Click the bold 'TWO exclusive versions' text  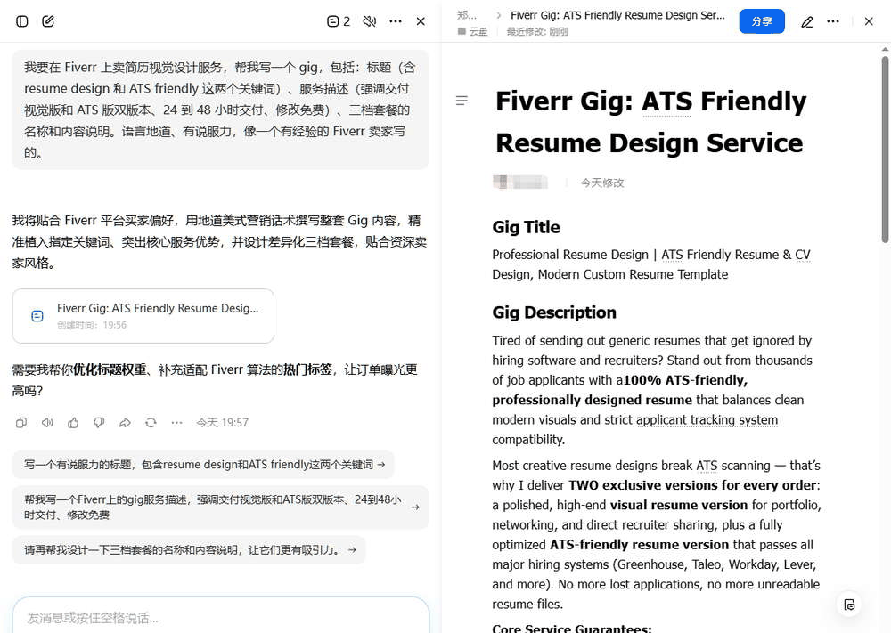pos(692,485)
